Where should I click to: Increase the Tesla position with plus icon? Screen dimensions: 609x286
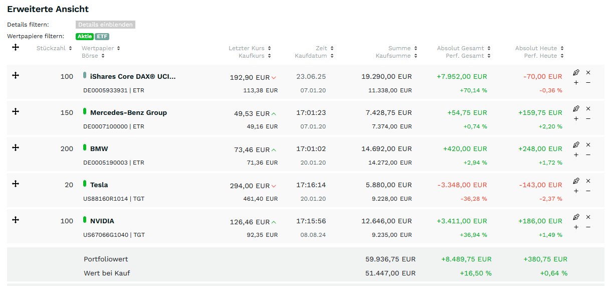pyautogui.click(x=576, y=191)
